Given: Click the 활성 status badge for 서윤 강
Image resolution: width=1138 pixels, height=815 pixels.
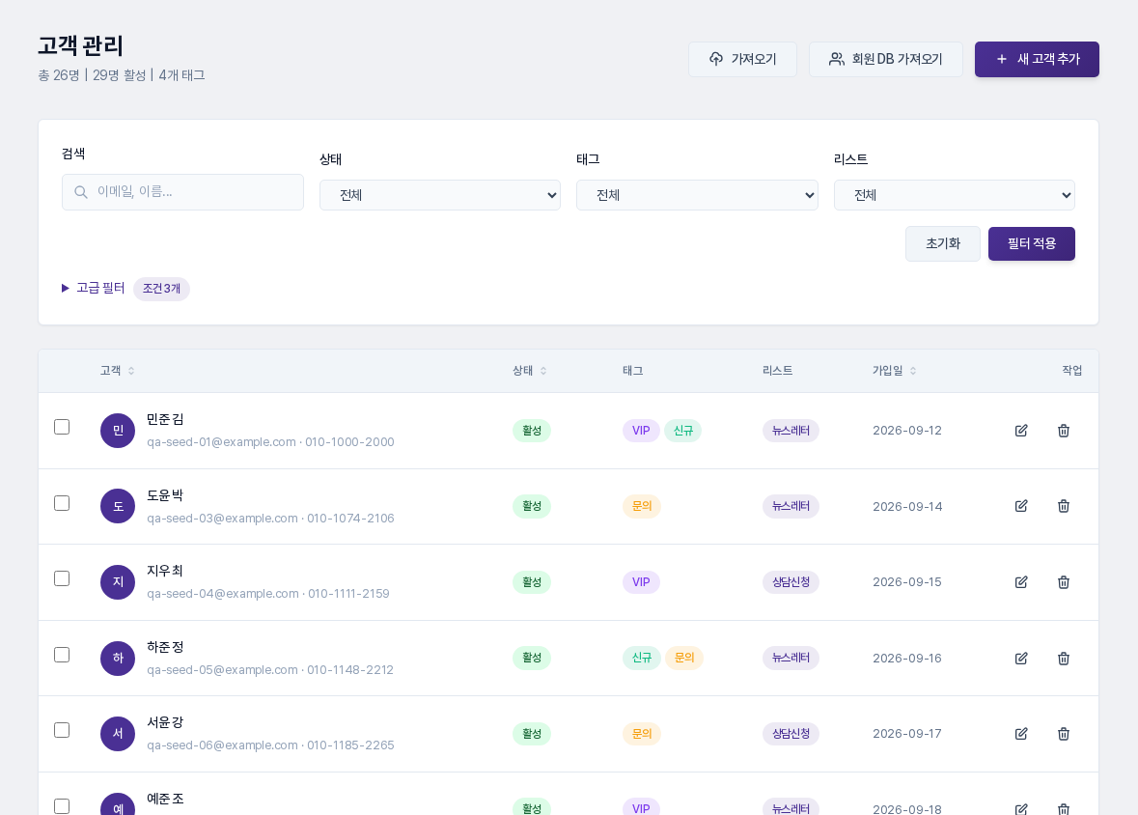Looking at the screenshot, I should pyautogui.click(x=532, y=734).
